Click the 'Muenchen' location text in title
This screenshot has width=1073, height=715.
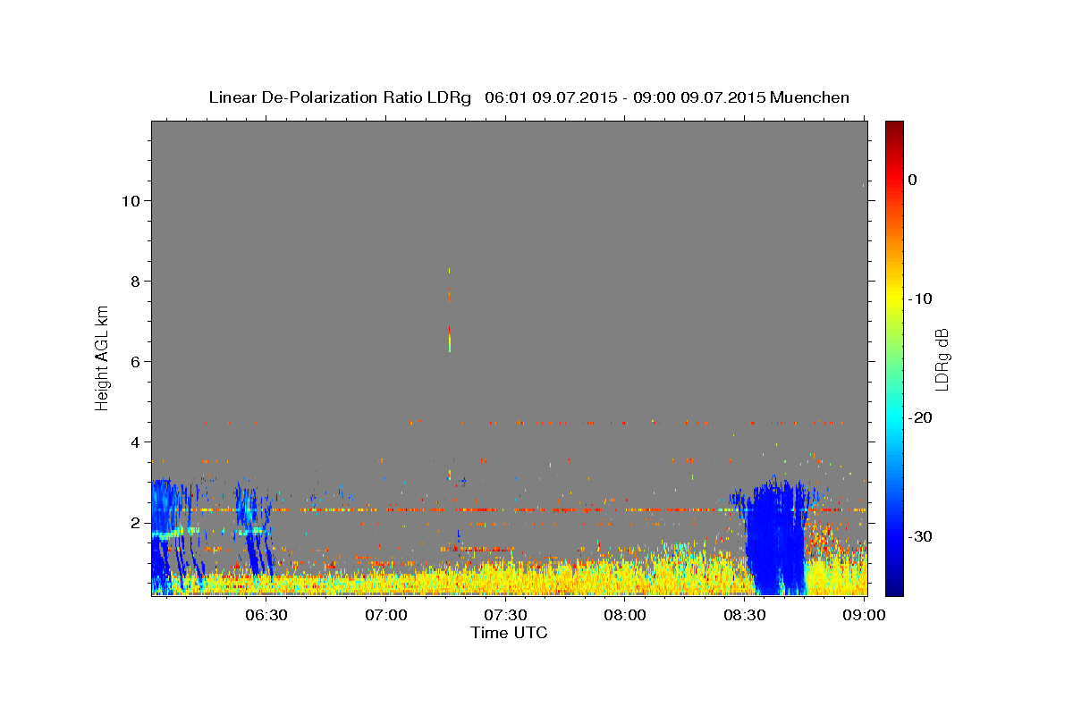coord(809,97)
